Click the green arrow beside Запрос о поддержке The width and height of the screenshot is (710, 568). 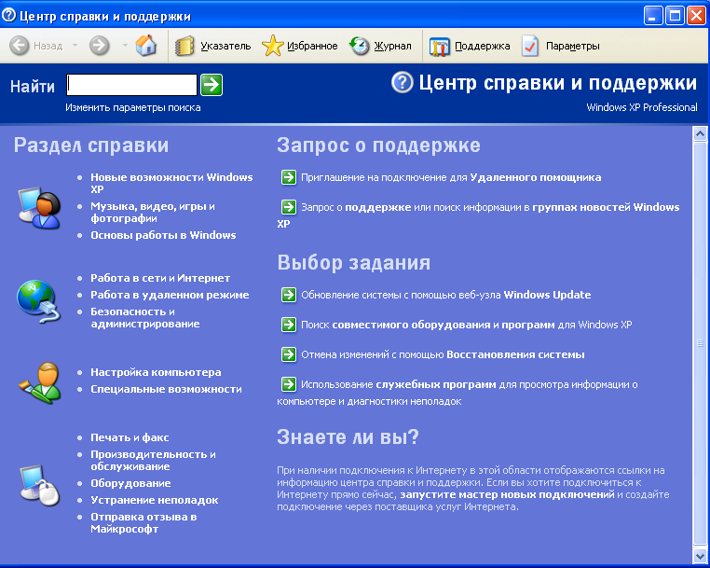tap(289, 207)
